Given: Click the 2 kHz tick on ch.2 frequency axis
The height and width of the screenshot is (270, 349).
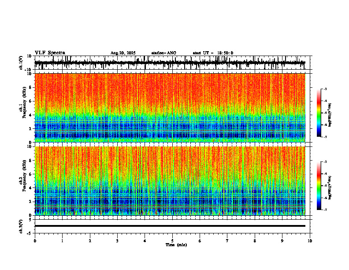Looking at the screenshot, I should pyautogui.click(x=30, y=202).
